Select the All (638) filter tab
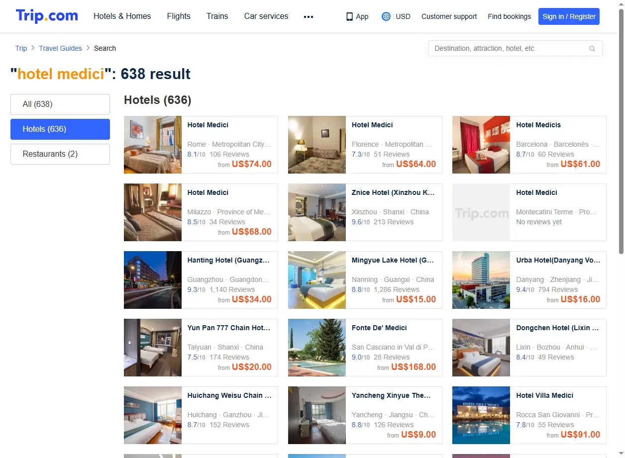Screen dimensions: 625x458 60,104
